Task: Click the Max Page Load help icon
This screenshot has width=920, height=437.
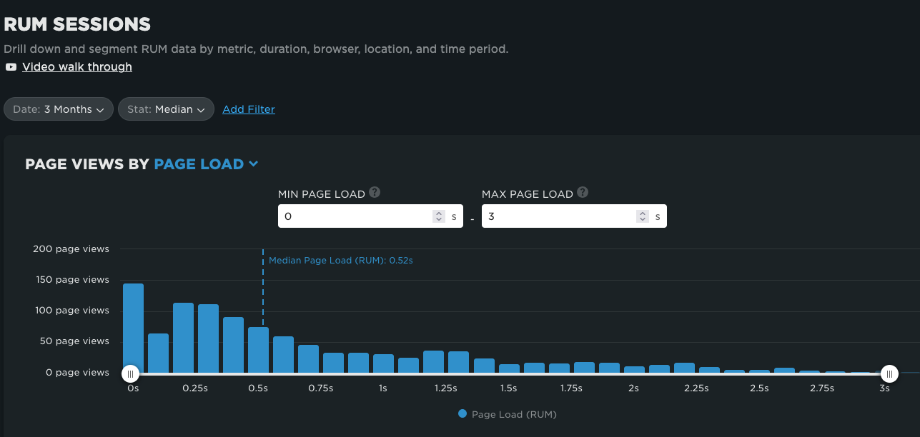Action: pyautogui.click(x=583, y=193)
